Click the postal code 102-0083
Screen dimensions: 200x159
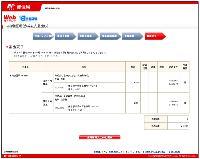click(60, 88)
